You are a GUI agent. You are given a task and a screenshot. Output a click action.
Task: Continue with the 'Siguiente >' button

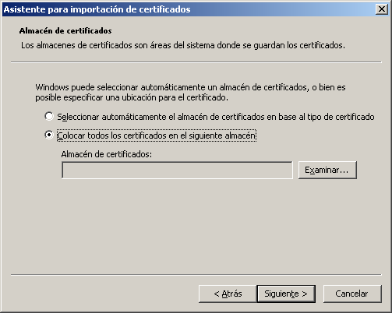(x=286, y=294)
